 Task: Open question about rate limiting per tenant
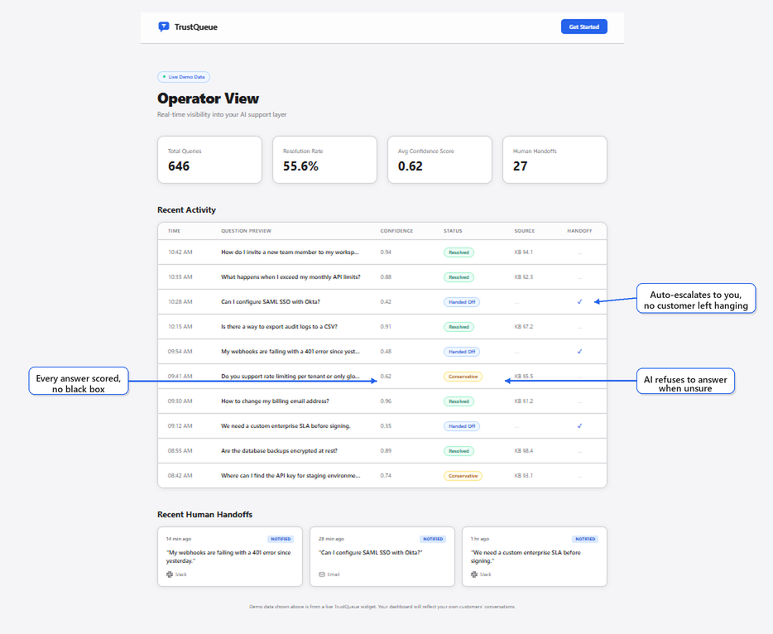pos(290,376)
